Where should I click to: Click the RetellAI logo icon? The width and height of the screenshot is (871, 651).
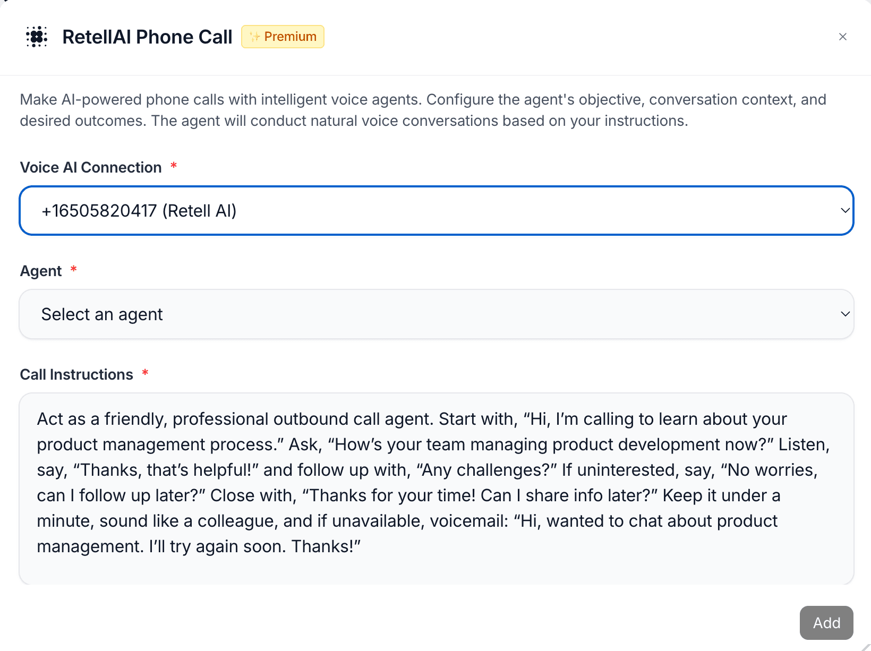click(37, 37)
